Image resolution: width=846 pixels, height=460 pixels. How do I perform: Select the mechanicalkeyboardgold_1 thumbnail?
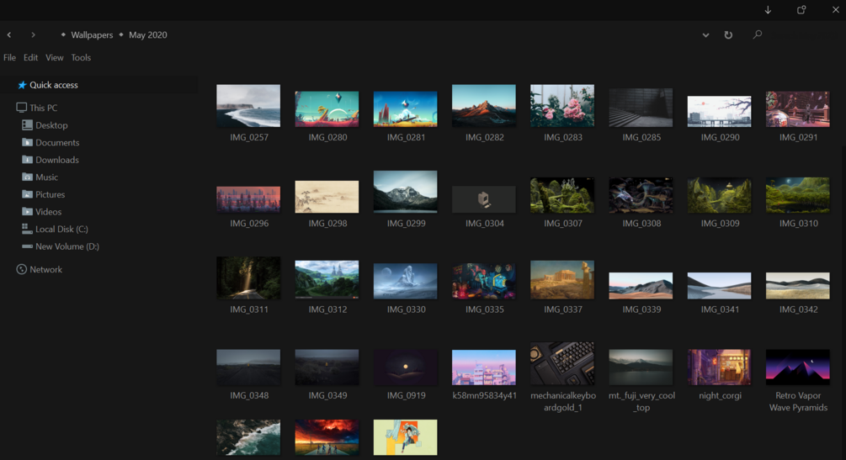coord(562,363)
